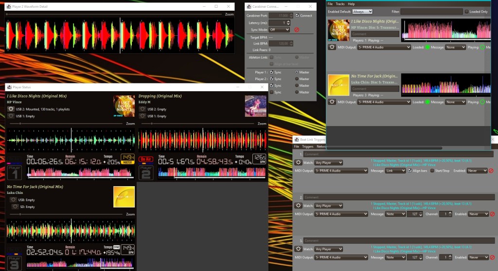498x271 pixels.
Task: Toggle bottom unlabeled player's Sync checkbox
Action: pos(271,92)
